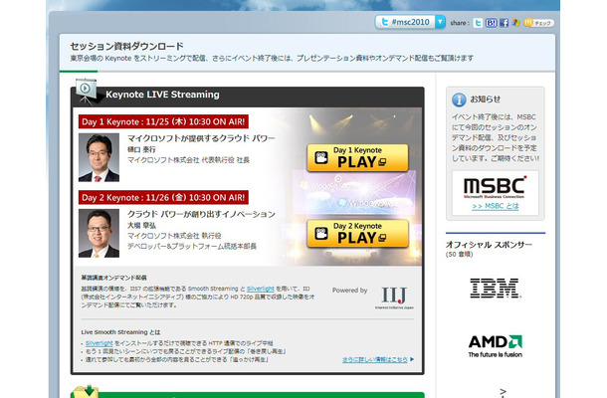Click the Day 2 Keynote 11/26 ON AIR banner
607x398 pixels.
coord(163,197)
